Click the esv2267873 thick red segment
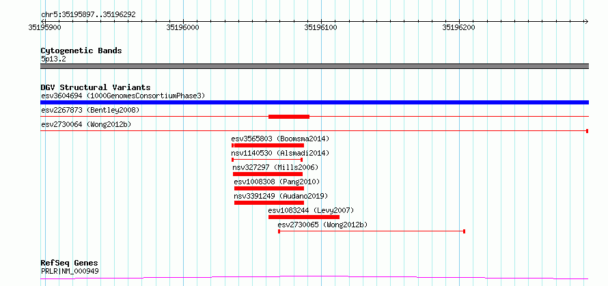Screen dimensions: 608x286 click(289, 117)
